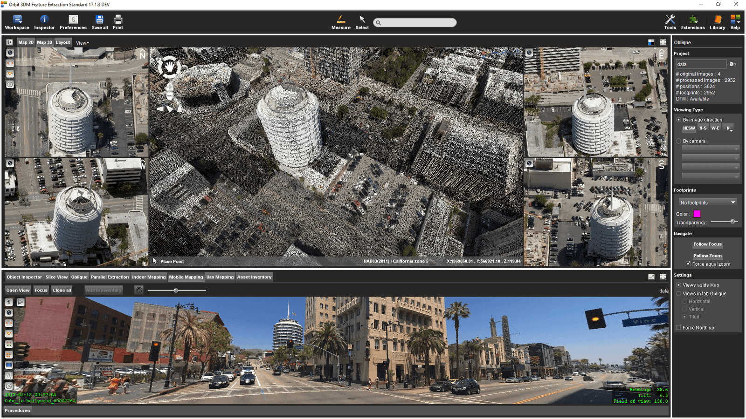
Task: Open the project data settings gear dropdown
Action: pos(732,64)
